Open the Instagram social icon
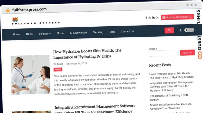Viewport: 203px width, 113px height. 150,18
